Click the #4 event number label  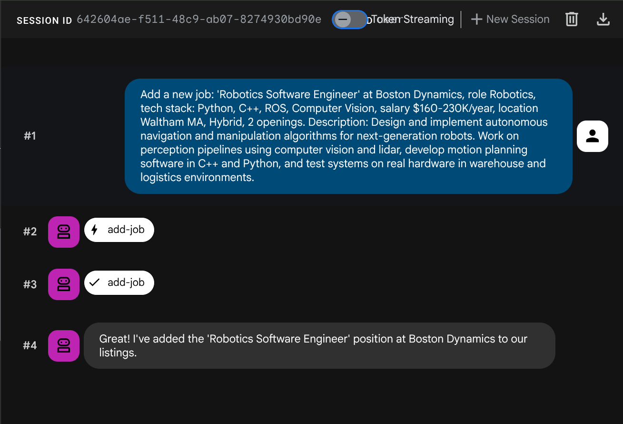coord(30,345)
